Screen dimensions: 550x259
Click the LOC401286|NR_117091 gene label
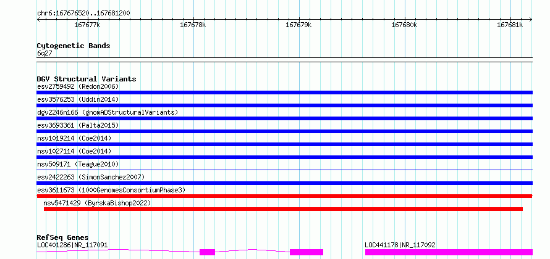72,245
